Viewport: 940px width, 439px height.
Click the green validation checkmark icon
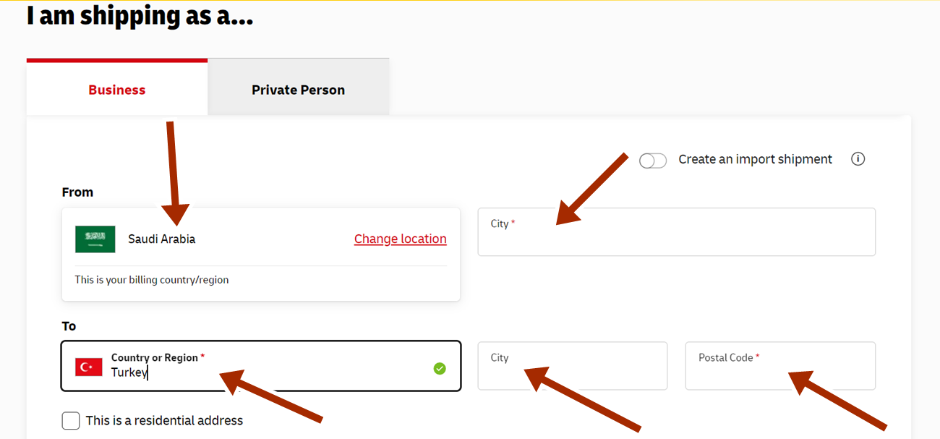click(x=440, y=369)
